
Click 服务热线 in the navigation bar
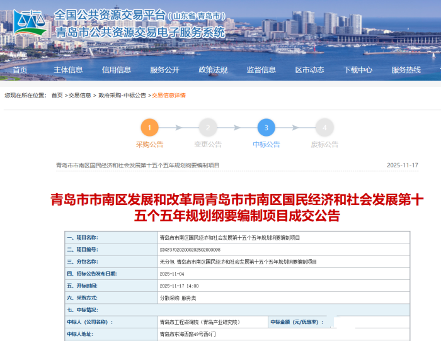(406, 70)
